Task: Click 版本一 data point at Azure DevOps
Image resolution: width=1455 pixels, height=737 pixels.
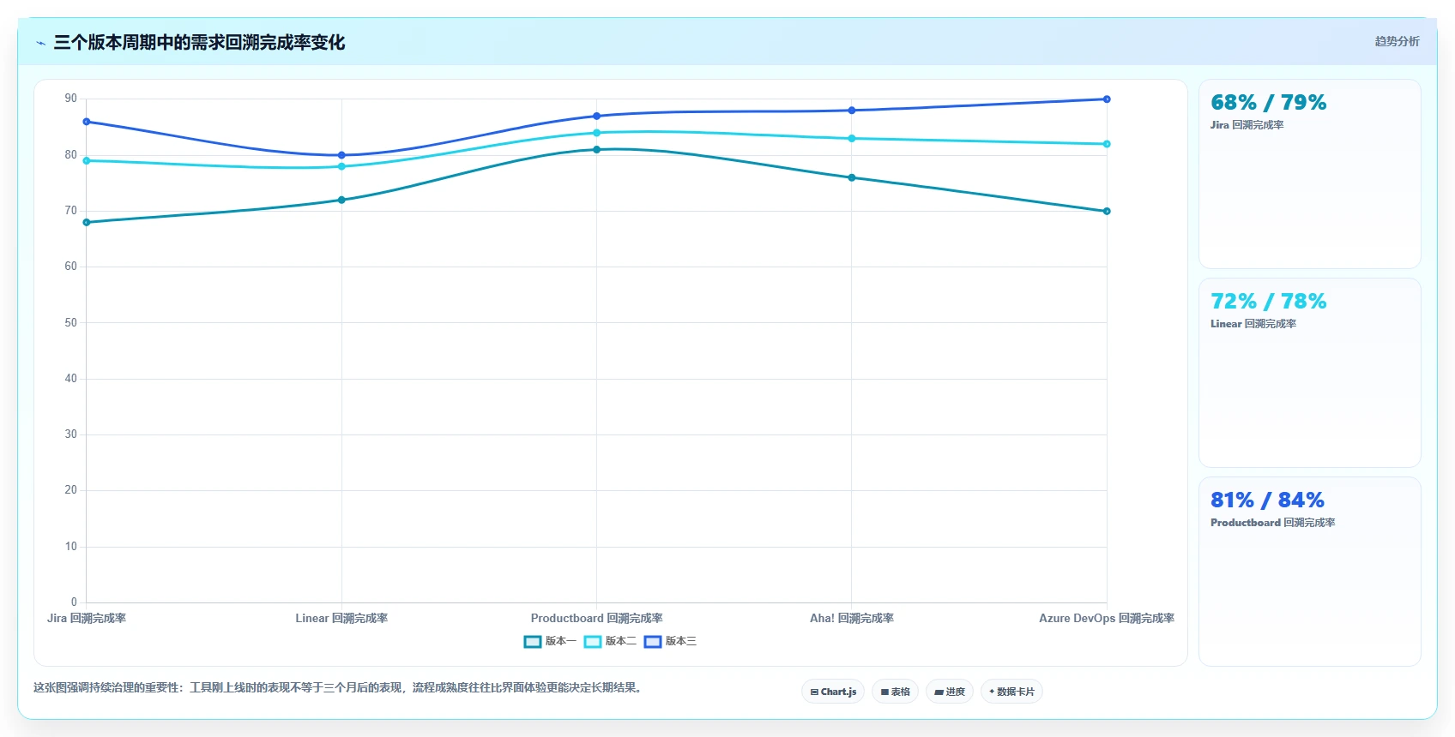Action: tap(1107, 212)
